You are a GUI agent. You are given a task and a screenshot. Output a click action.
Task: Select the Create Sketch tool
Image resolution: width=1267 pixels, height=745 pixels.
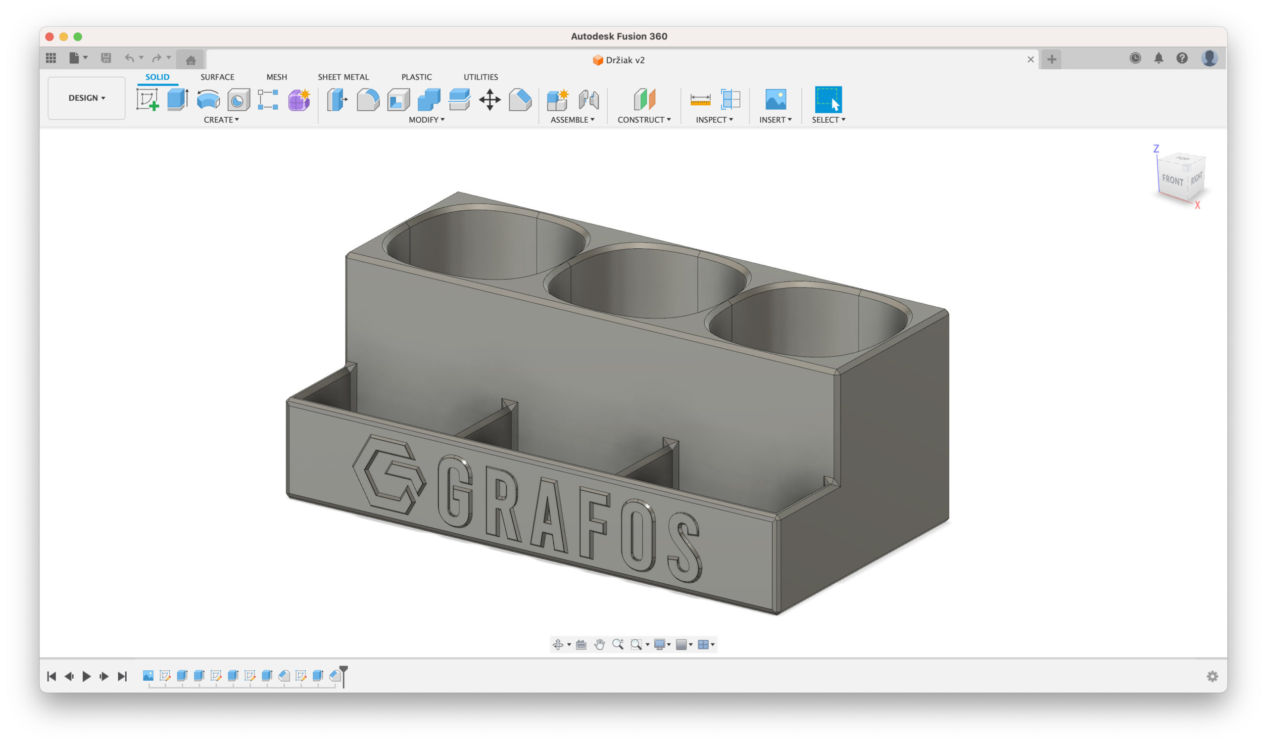point(147,99)
